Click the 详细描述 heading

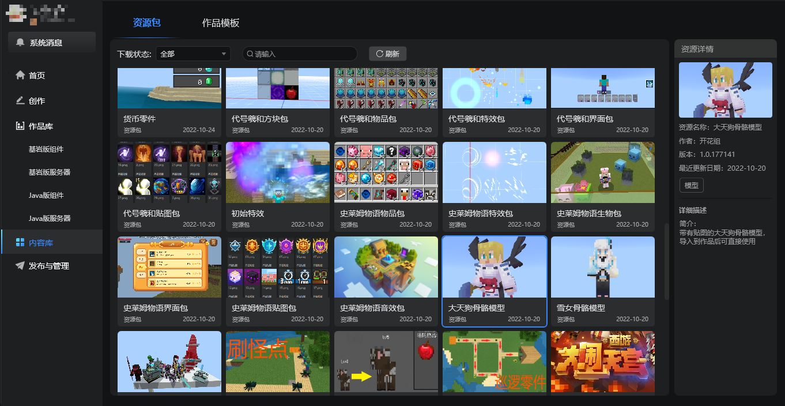pyautogui.click(x=693, y=210)
